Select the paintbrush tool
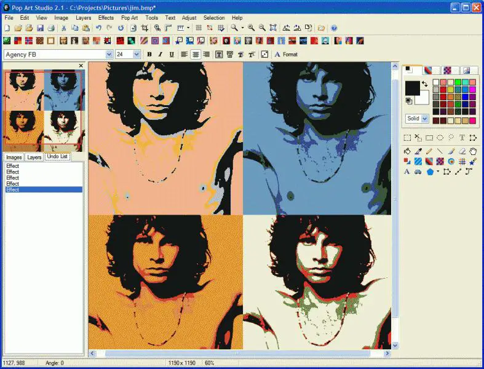Image resolution: width=484 pixels, height=369 pixels. tap(451, 151)
